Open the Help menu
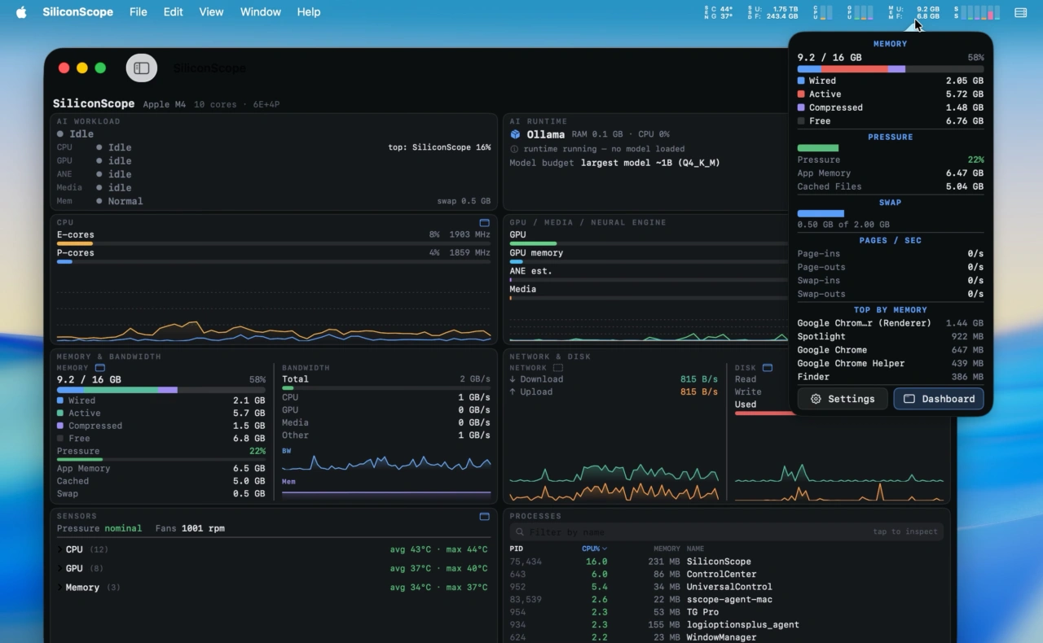Screen dimensions: 1043x643 (309, 12)
